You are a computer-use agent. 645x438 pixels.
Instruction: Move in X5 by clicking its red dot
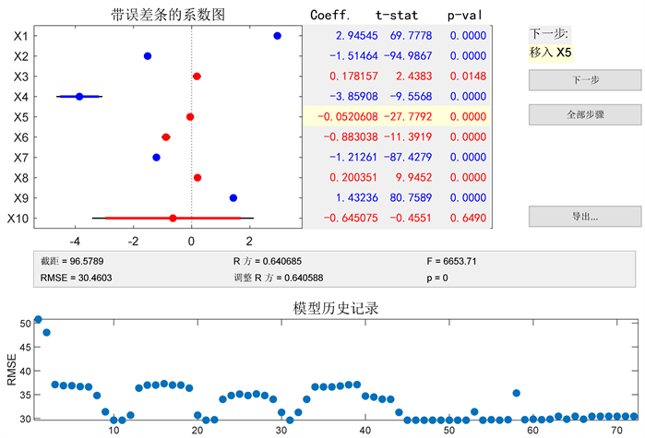(190, 117)
